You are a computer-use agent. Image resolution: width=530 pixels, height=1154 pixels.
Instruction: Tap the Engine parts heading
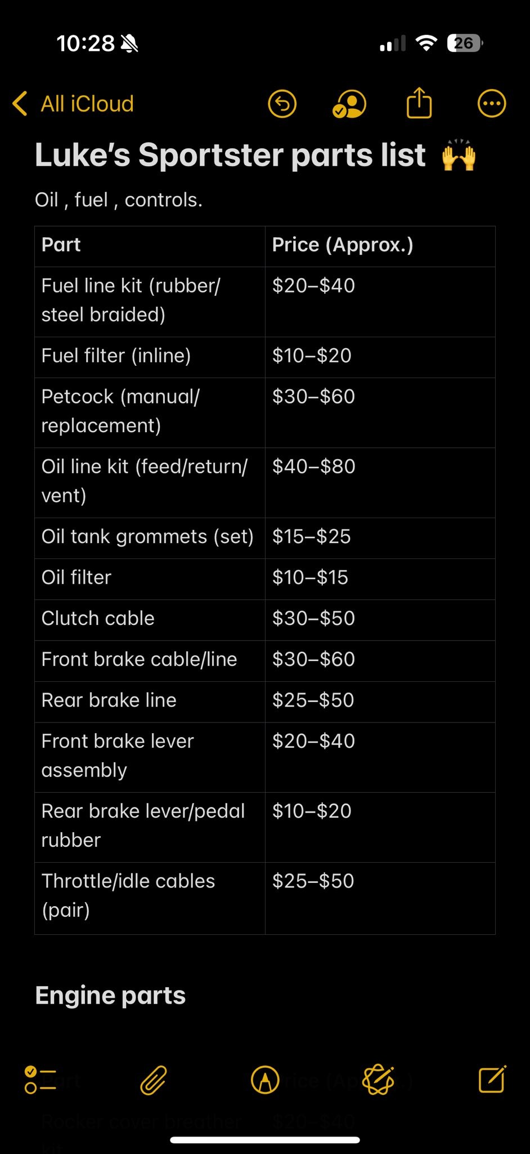pos(110,995)
